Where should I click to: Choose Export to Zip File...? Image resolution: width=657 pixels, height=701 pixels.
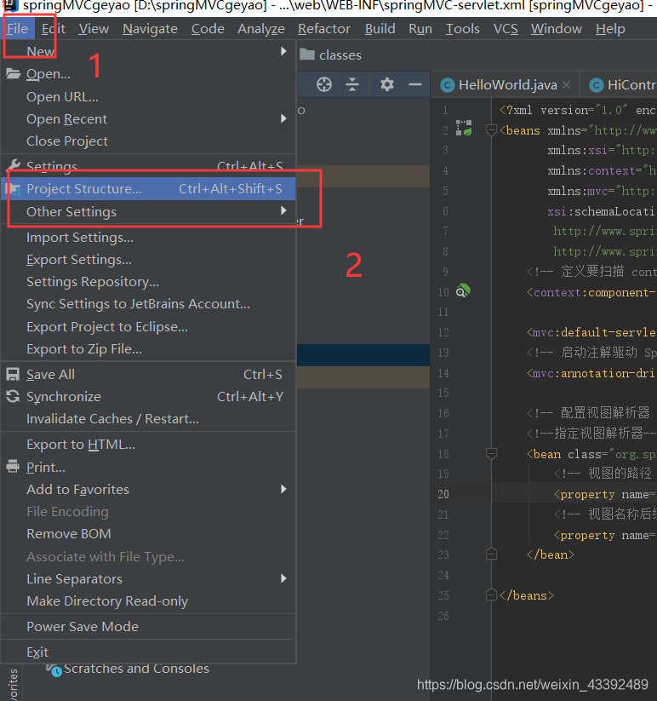[x=148, y=349]
